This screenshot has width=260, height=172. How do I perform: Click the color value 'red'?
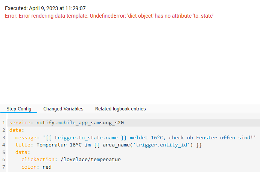(47, 167)
